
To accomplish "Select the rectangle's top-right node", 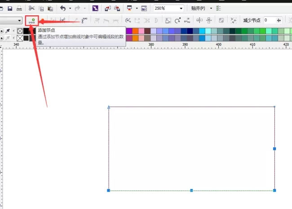I will tap(274, 107).
